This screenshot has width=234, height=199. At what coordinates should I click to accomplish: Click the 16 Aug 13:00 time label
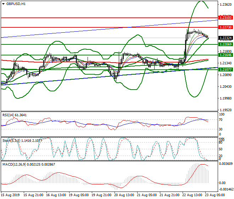[x=56, y=195]
